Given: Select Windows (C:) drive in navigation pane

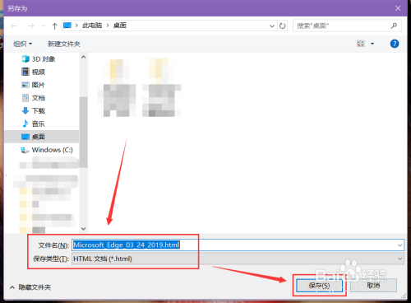Looking at the screenshot, I should (x=47, y=150).
